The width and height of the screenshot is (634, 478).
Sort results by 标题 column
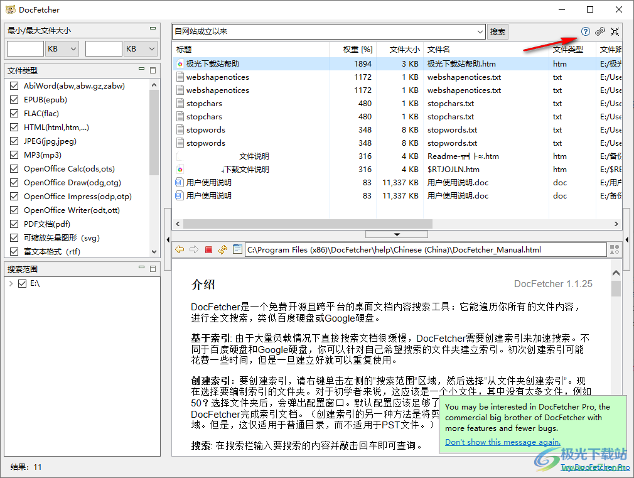[250, 50]
